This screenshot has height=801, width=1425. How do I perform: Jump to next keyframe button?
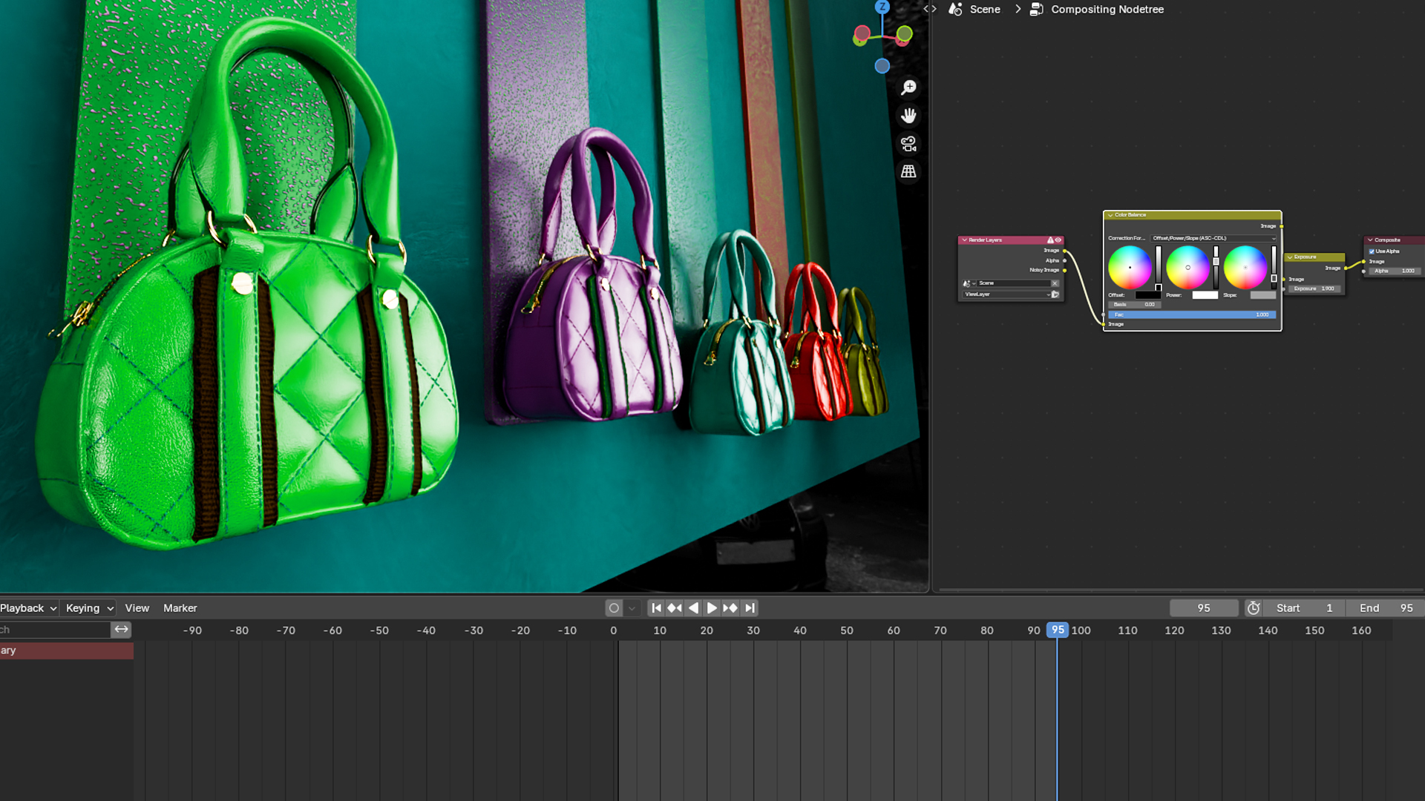tap(730, 608)
